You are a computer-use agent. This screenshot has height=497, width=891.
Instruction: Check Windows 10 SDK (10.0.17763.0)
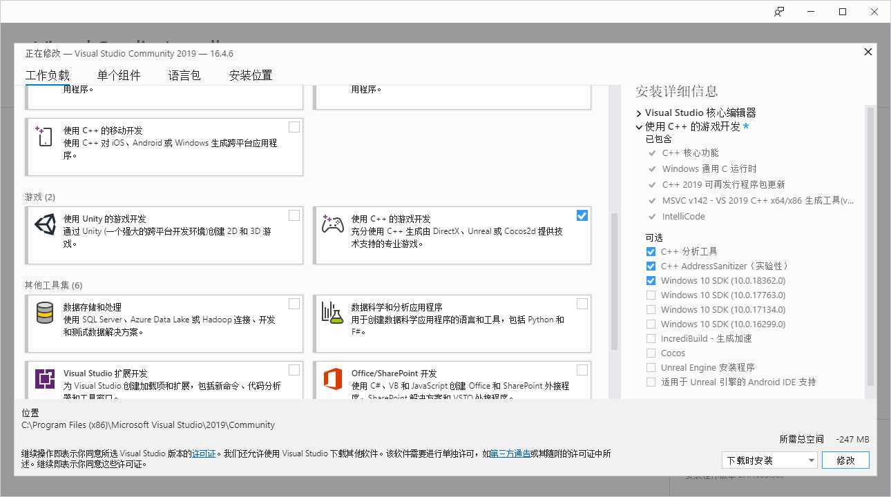tap(651, 295)
